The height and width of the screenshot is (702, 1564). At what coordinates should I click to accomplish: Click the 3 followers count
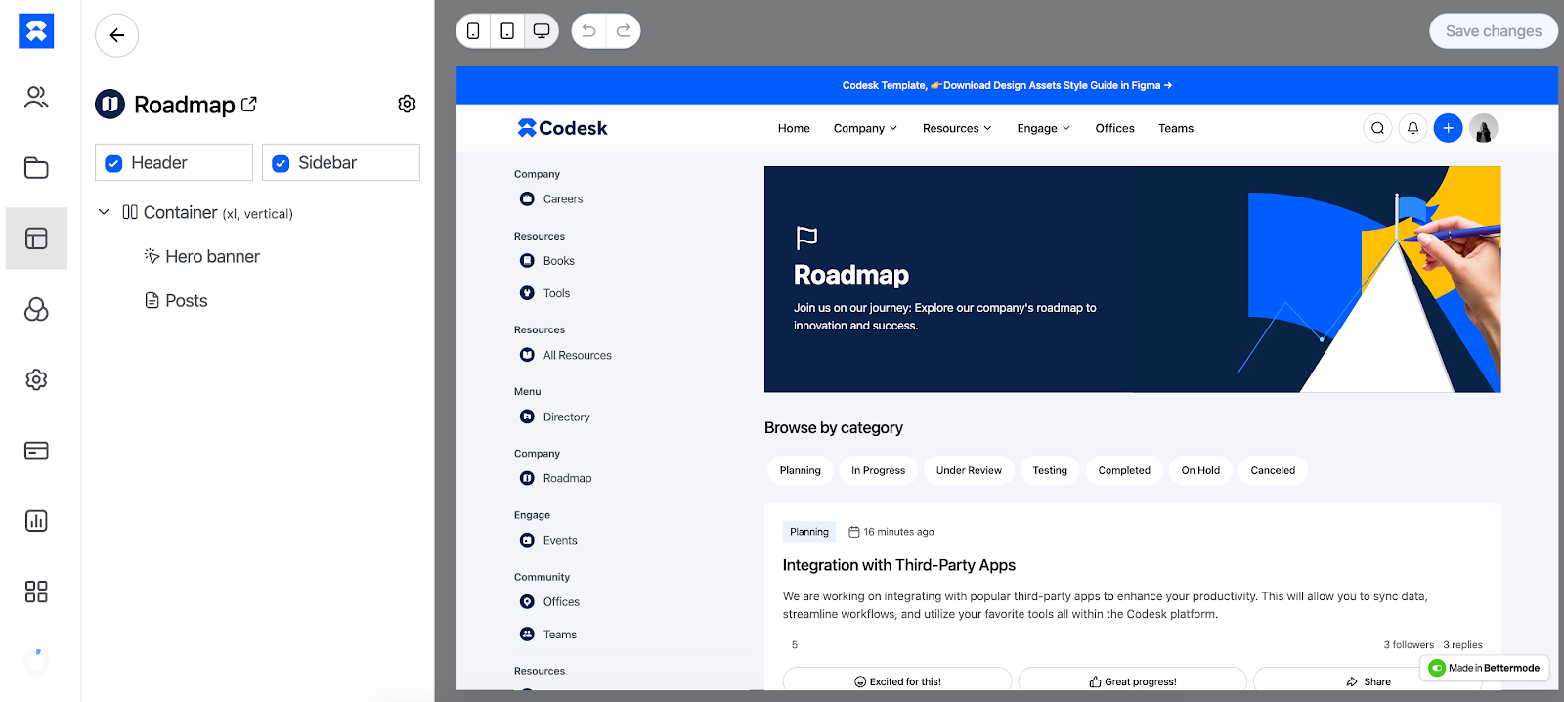1409,645
